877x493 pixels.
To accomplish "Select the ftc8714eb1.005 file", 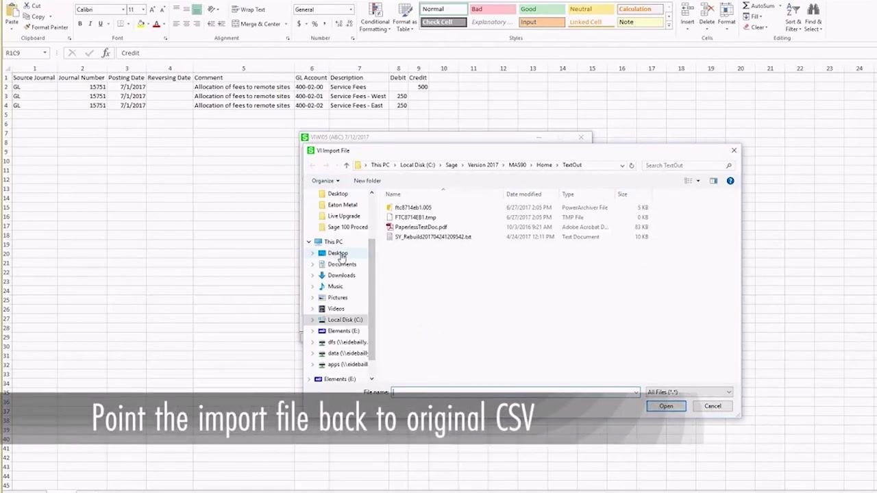I will [x=412, y=207].
